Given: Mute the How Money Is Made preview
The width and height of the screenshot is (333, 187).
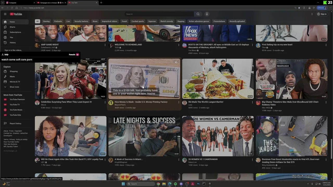Looking at the screenshot, I should [x=176, y=62].
